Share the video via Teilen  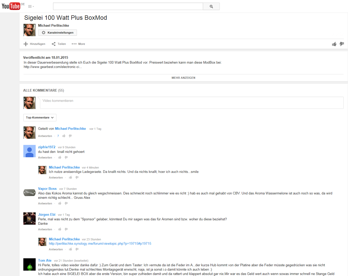coord(59,44)
